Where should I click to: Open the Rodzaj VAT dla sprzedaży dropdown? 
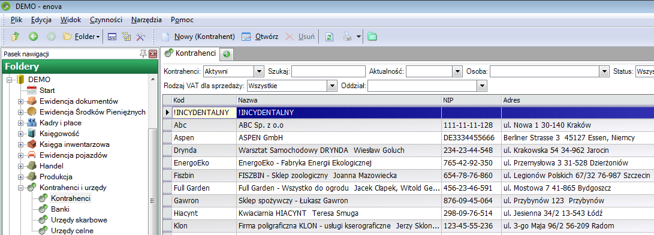333,86
